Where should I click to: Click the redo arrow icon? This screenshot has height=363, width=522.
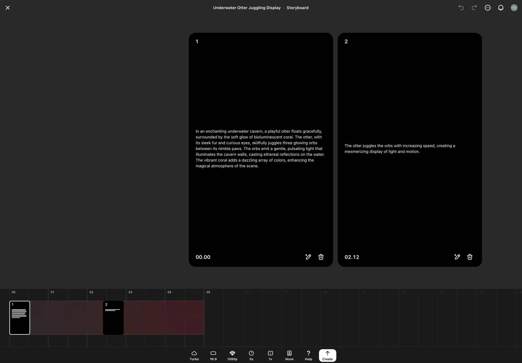[x=474, y=8]
